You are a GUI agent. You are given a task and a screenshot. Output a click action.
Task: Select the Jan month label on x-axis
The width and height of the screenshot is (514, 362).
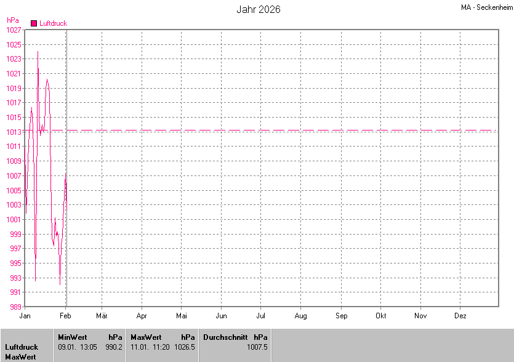pyautogui.click(x=25, y=316)
